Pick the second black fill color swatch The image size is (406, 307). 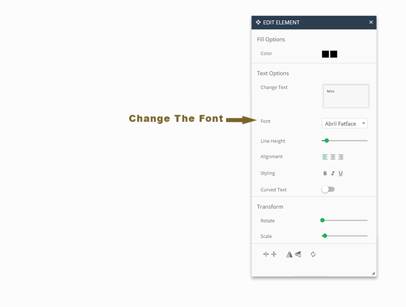coord(334,54)
